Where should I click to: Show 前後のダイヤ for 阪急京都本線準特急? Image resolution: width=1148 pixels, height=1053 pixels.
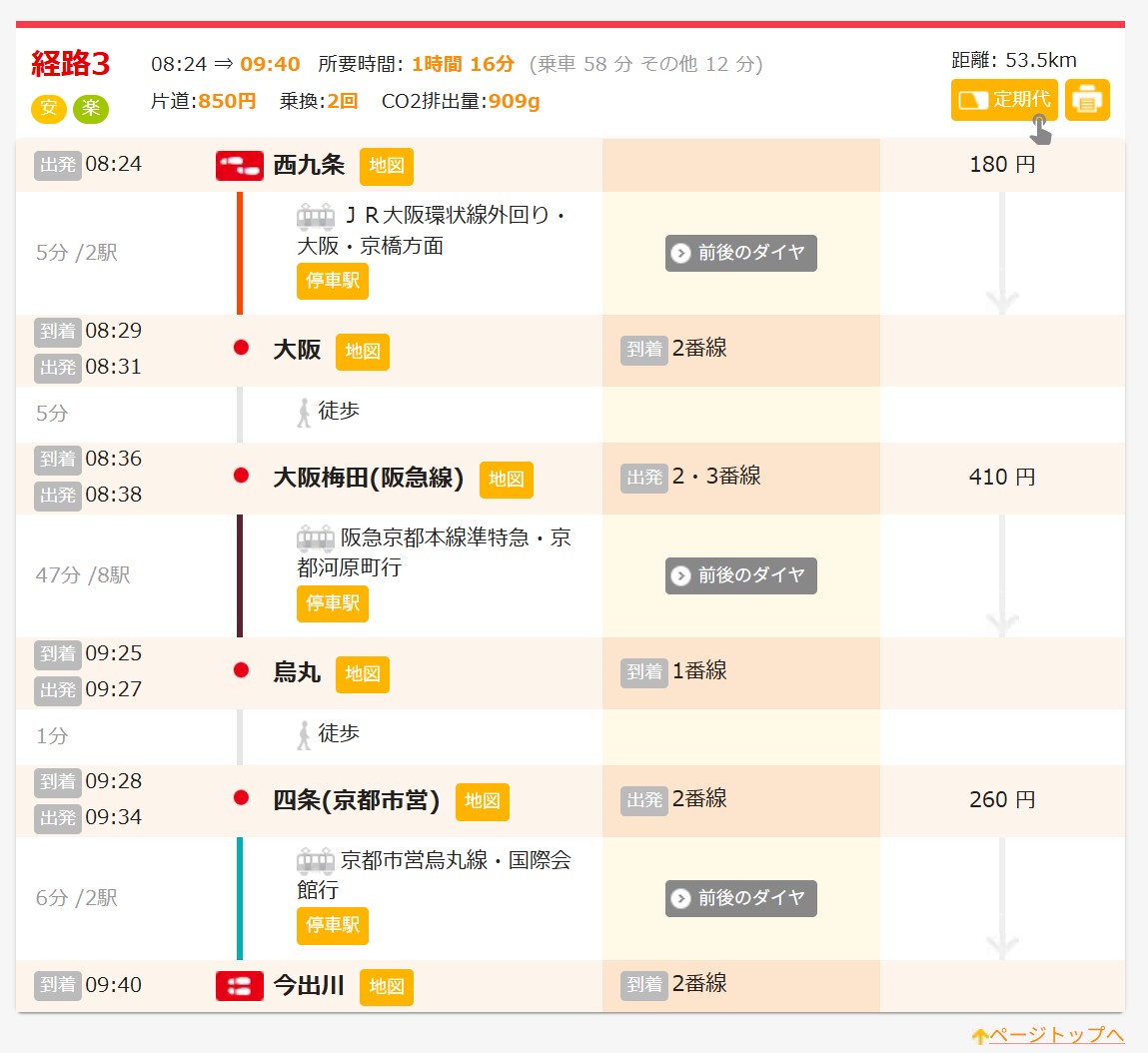click(x=740, y=575)
